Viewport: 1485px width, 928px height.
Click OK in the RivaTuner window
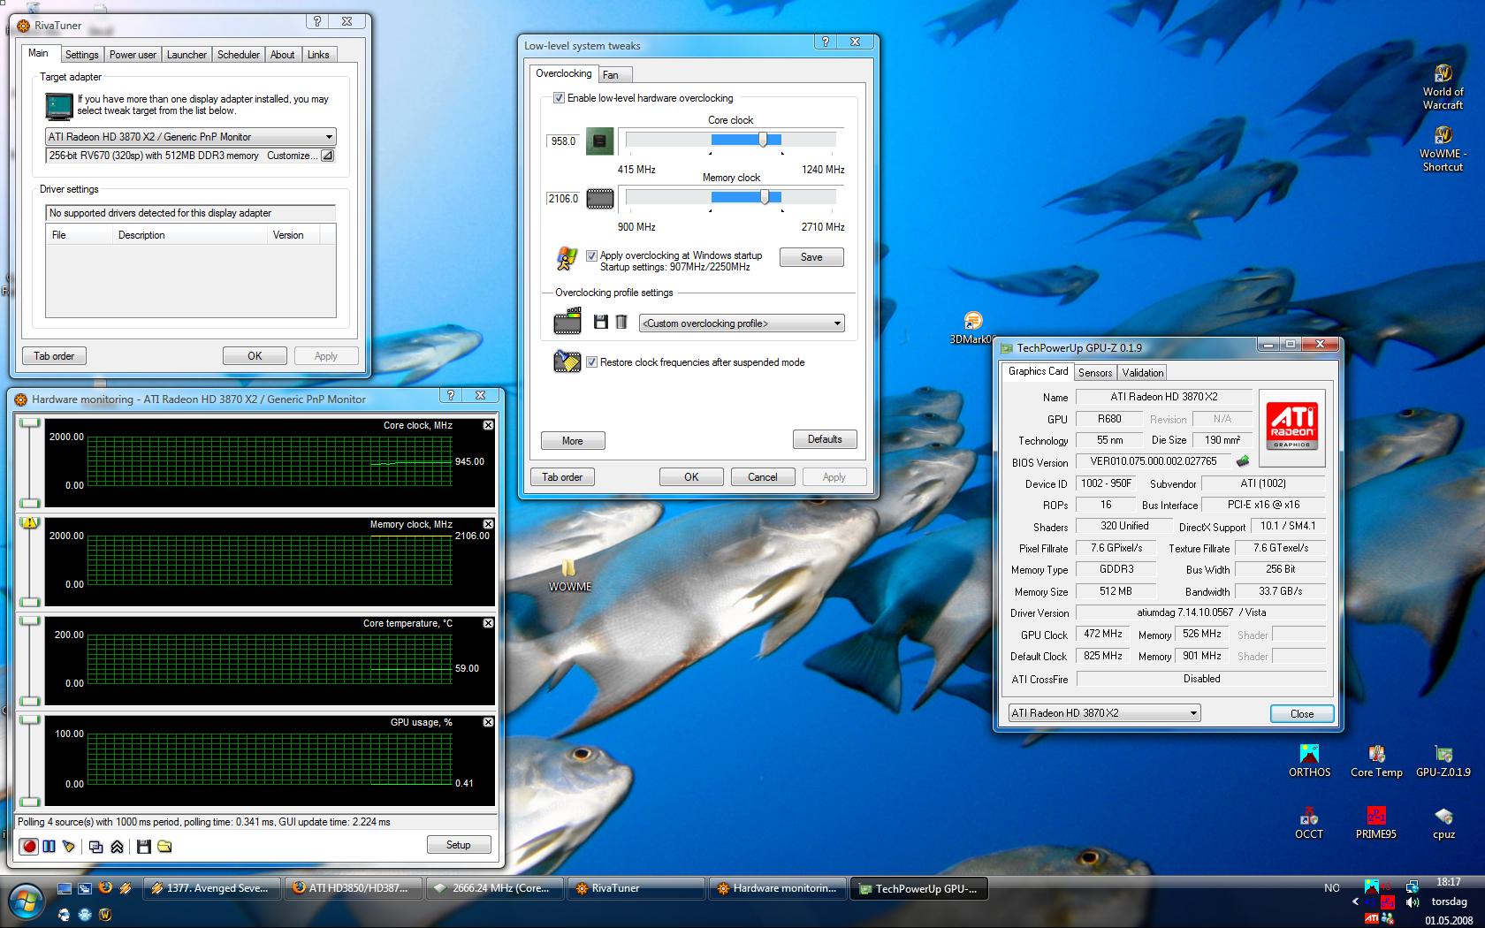tap(255, 356)
